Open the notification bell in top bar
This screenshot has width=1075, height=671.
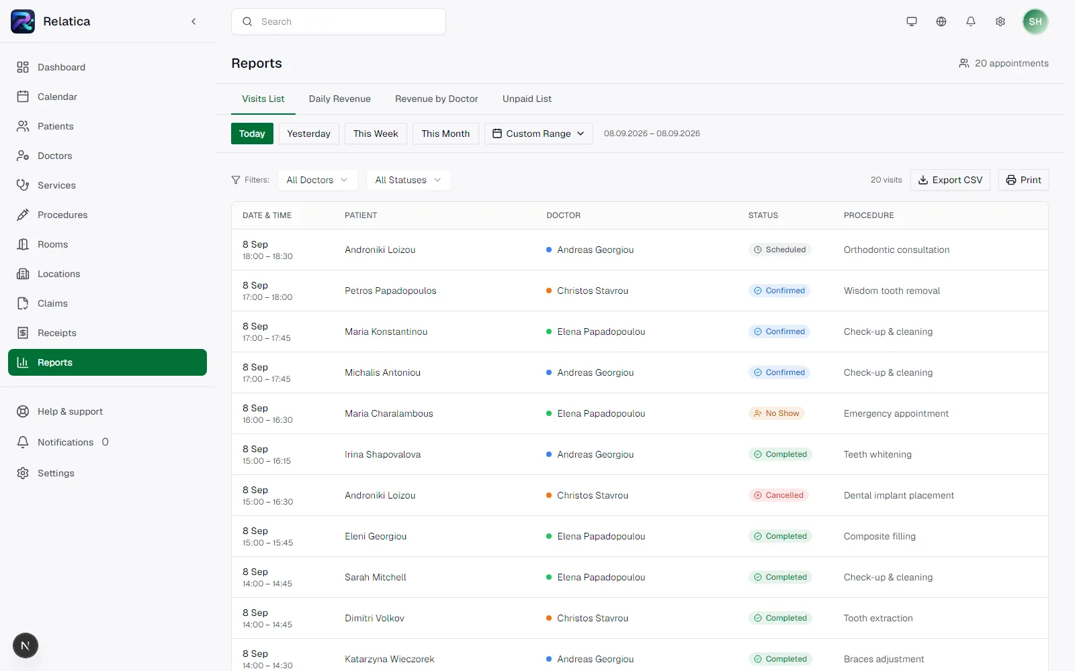[971, 21]
